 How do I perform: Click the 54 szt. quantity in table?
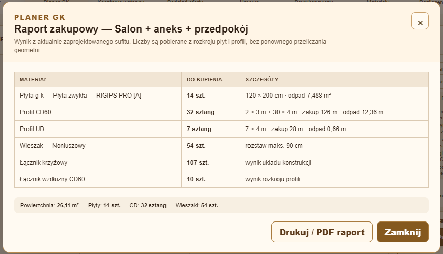[211, 146]
